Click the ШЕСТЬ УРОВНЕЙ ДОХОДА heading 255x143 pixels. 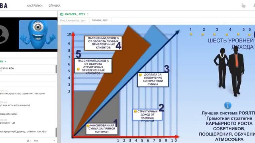[231, 44]
